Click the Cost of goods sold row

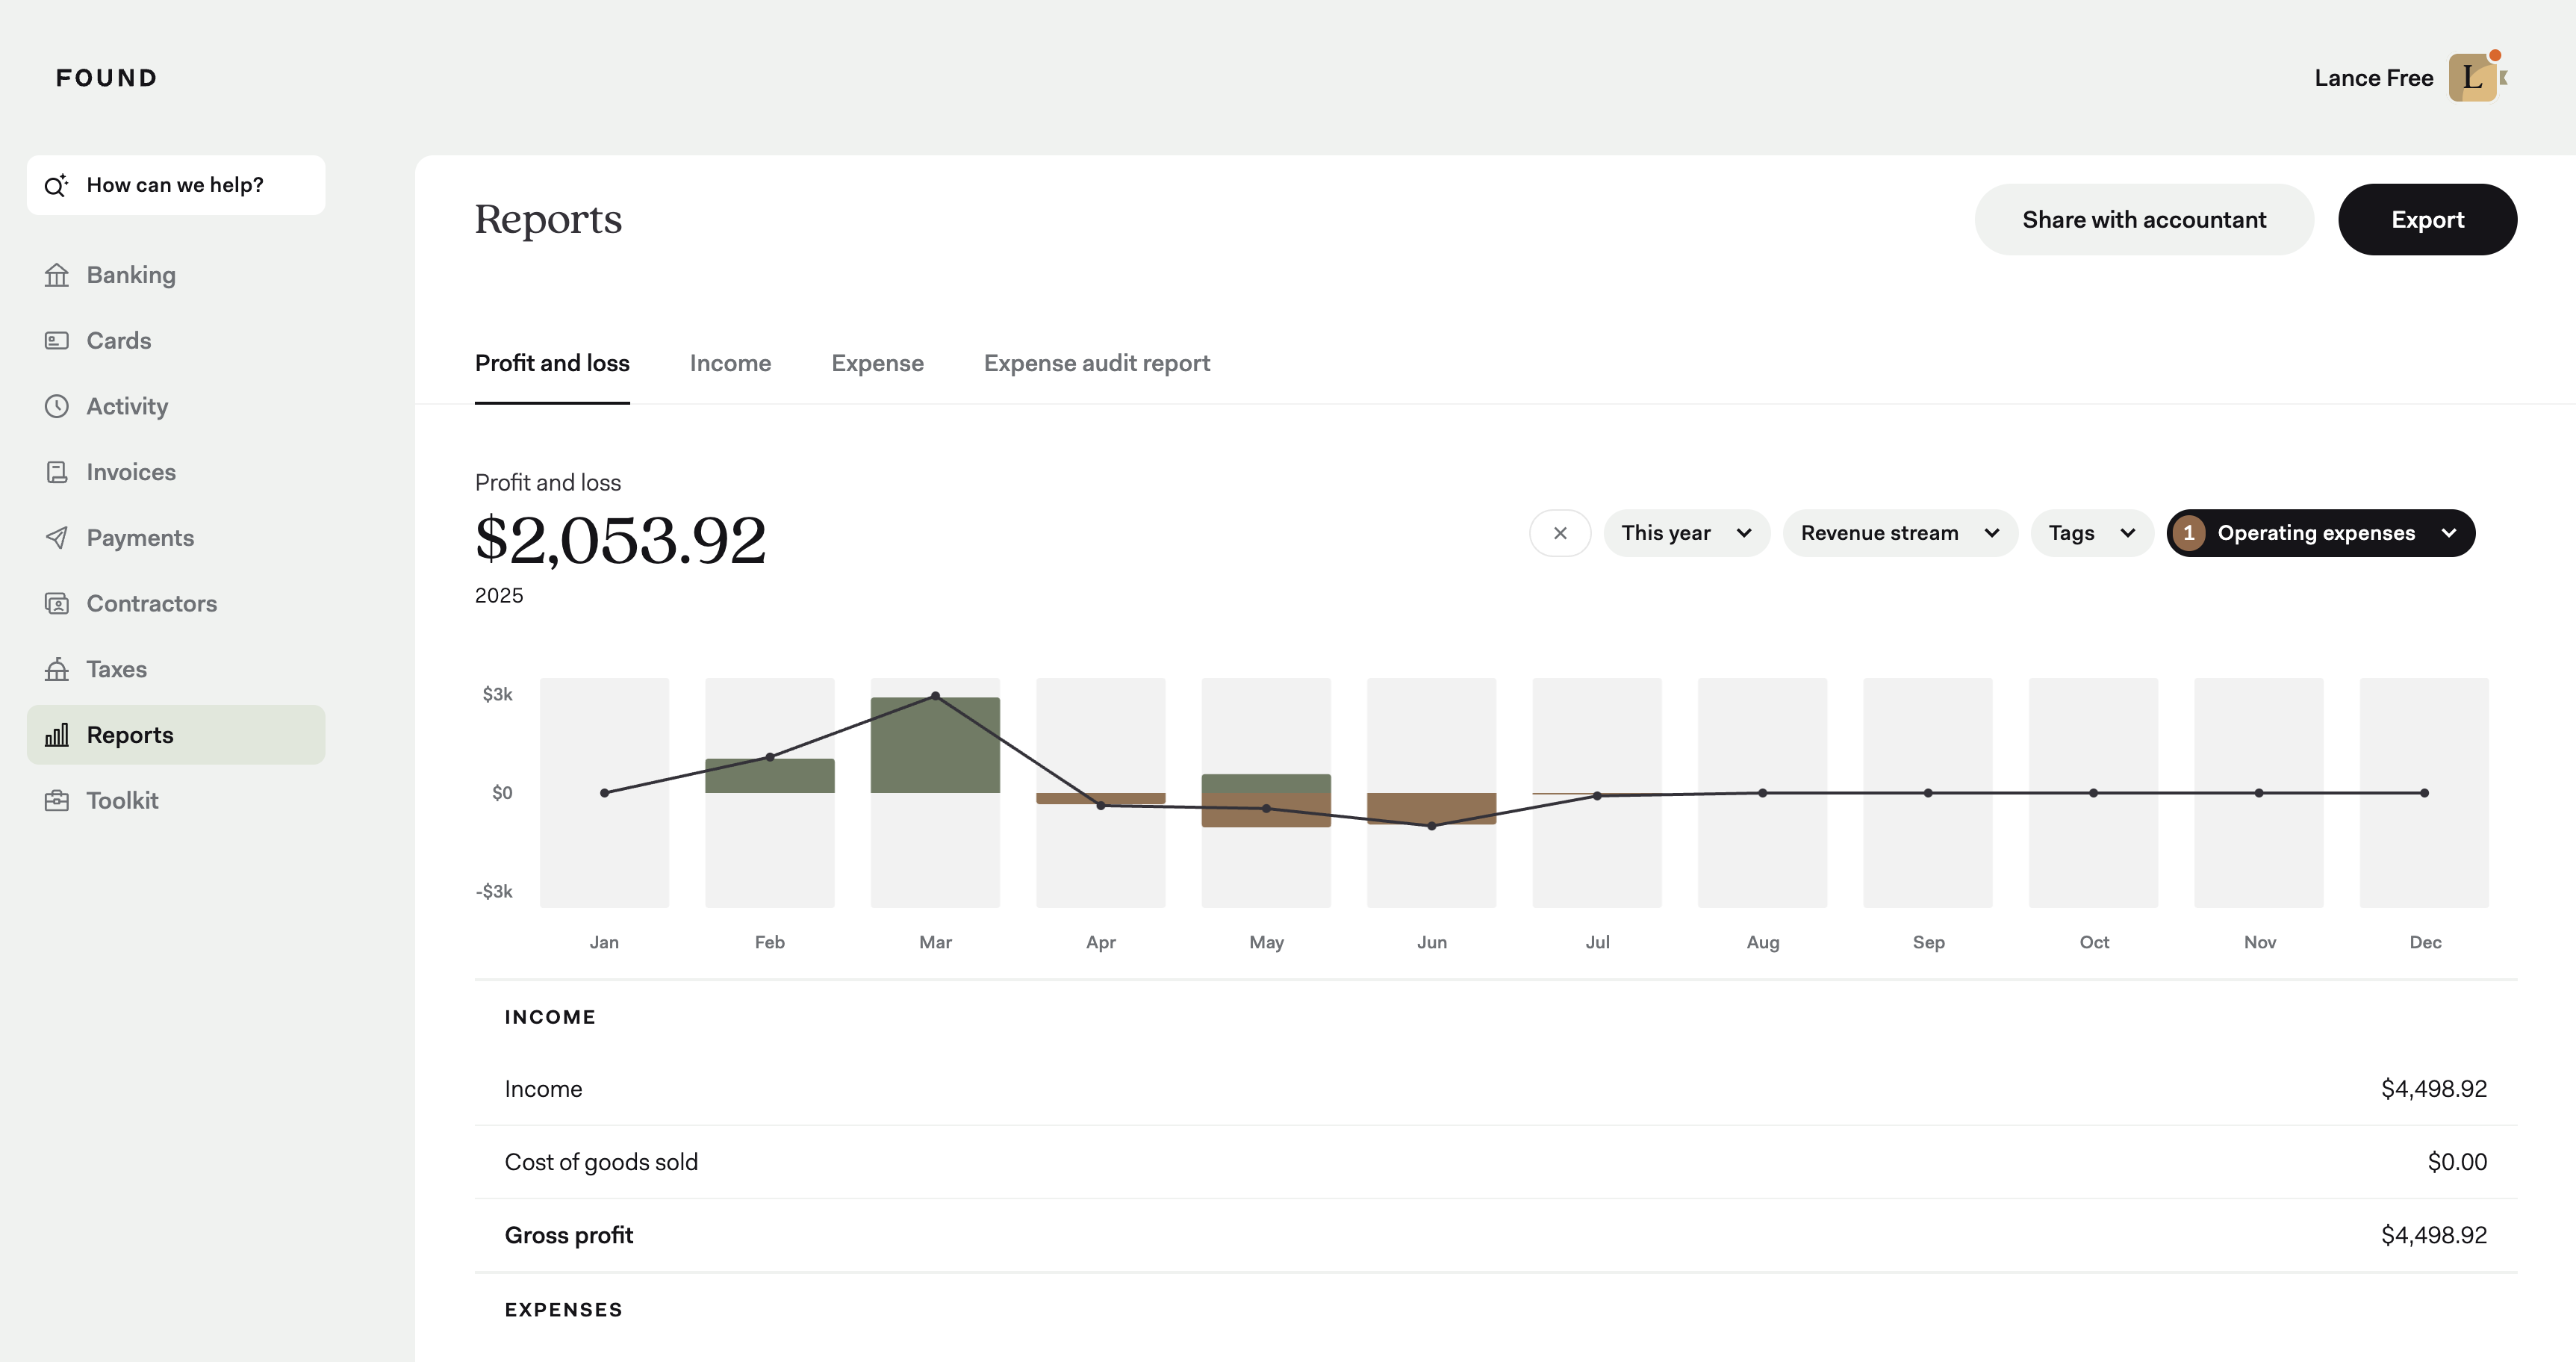(x=1496, y=1162)
